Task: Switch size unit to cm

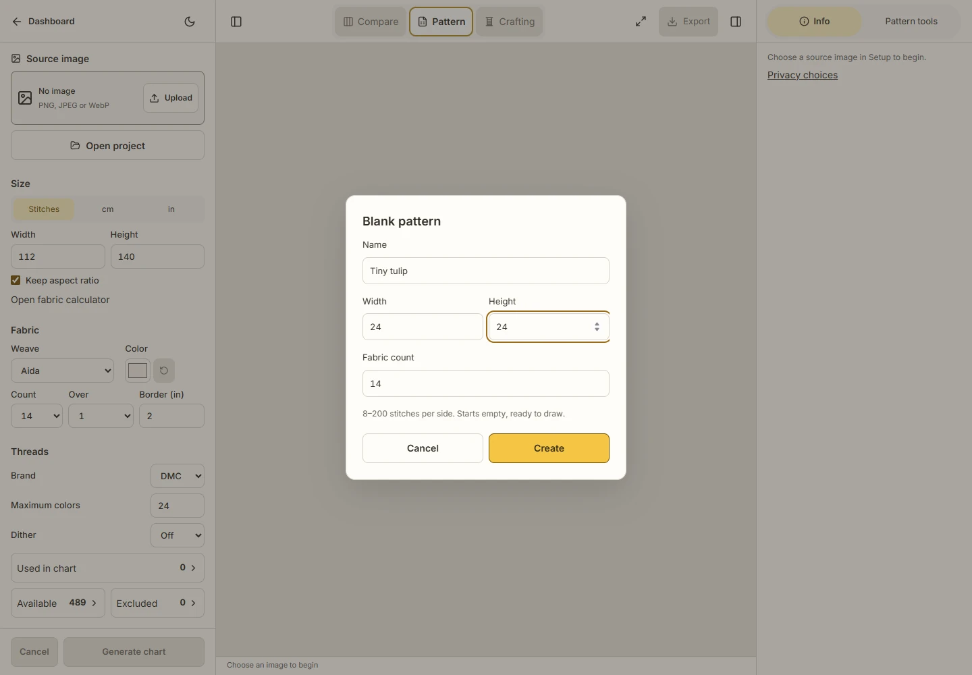Action: tap(108, 209)
